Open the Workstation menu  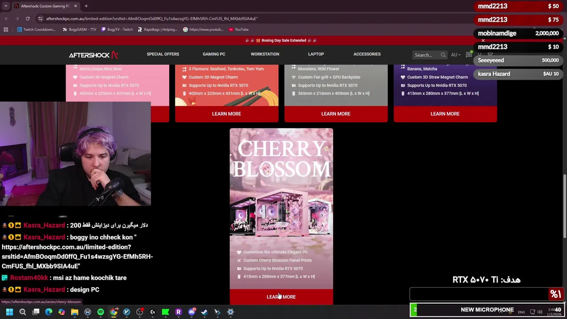(265, 54)
